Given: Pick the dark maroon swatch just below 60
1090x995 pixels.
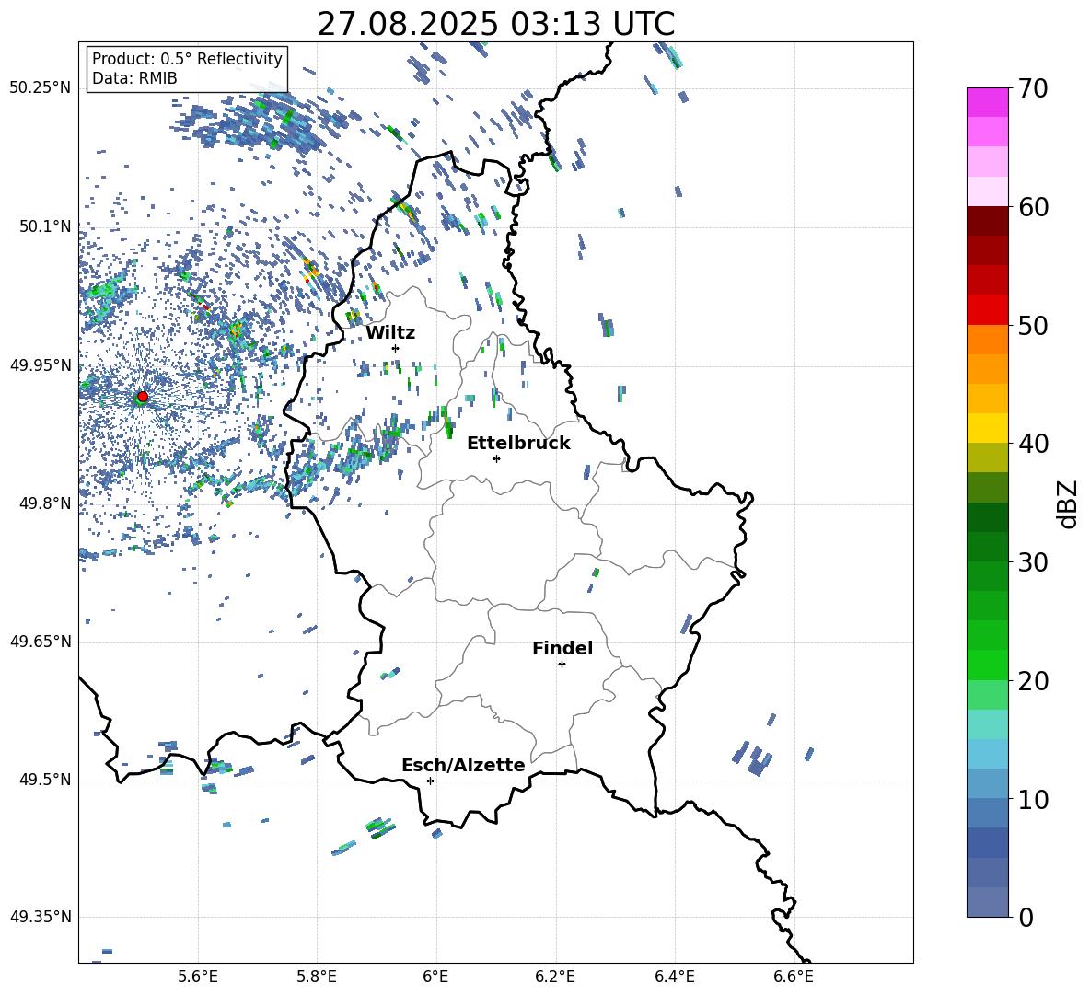Looking at the screenshot, I should click(987, 221).
